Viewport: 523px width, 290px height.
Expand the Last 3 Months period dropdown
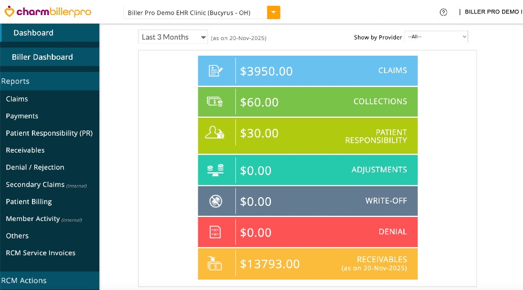pos(173,37)
